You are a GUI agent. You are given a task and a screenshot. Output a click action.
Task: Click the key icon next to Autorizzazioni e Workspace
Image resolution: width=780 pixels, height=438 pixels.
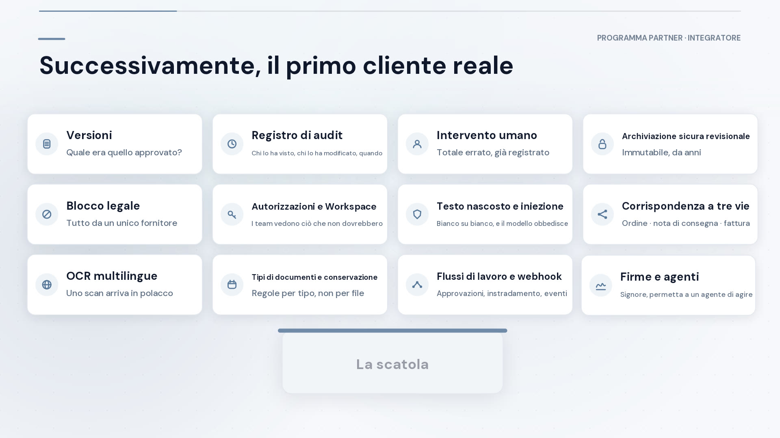pyautogui.click(x=232, y=214)
